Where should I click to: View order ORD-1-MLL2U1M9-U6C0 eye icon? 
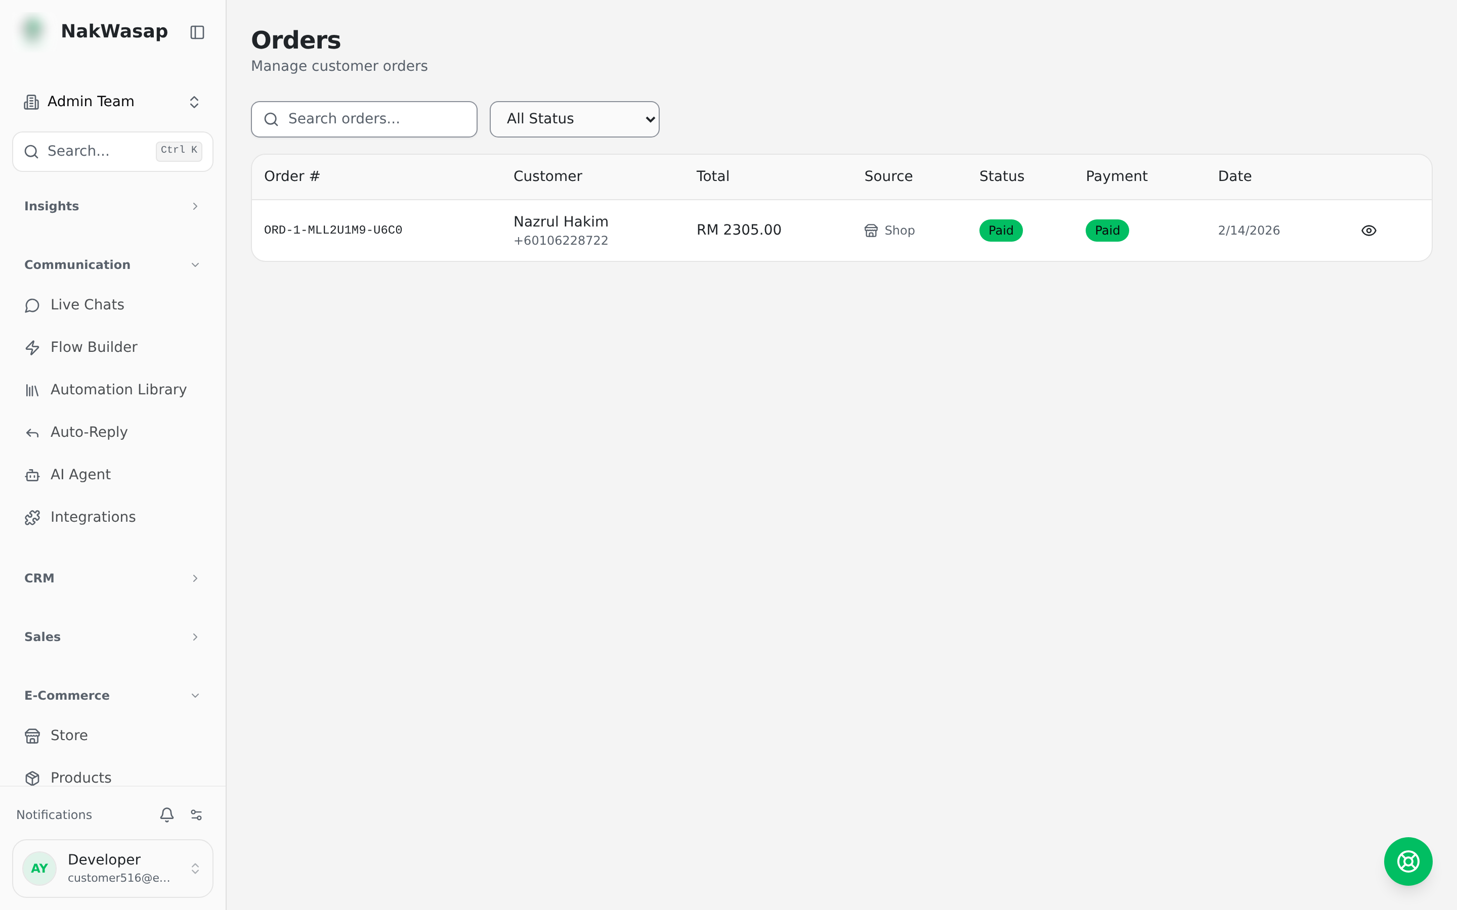click(x=1368, y=231)
